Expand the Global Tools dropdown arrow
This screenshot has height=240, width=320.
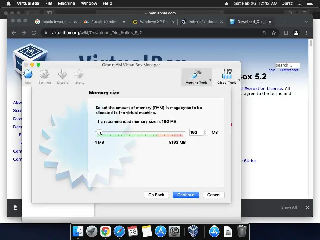click(239, 80)
